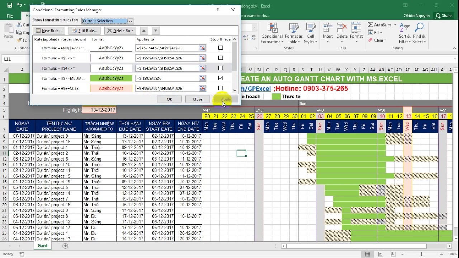
Task: Click the Format cells icon
Action: (x=356, y=28)
